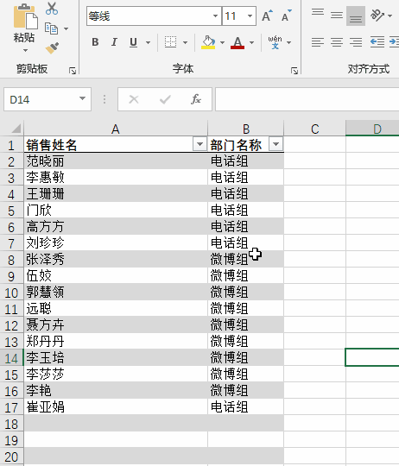Select column C header

tap(315, 129)
